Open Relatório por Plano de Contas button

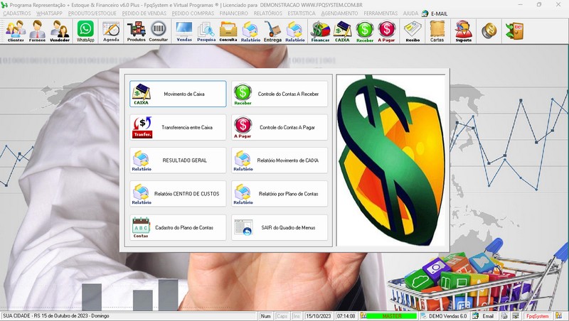[280, 194]
